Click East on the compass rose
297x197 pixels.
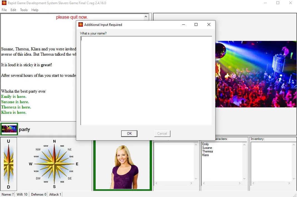point(77,164)
